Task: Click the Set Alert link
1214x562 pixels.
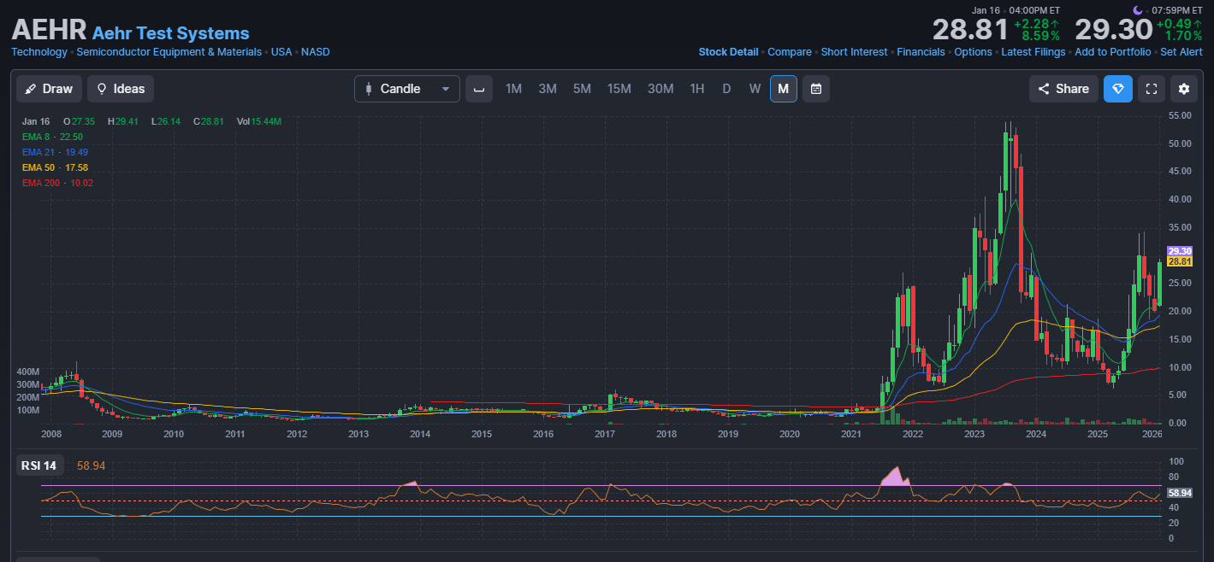Action: point(1181,52)
